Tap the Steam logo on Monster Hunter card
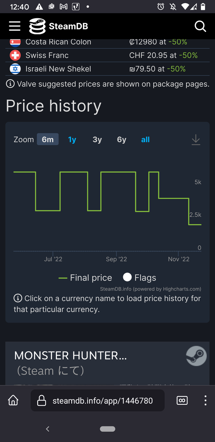This screenshot has width=215, height=442. [x=196, y=356]
